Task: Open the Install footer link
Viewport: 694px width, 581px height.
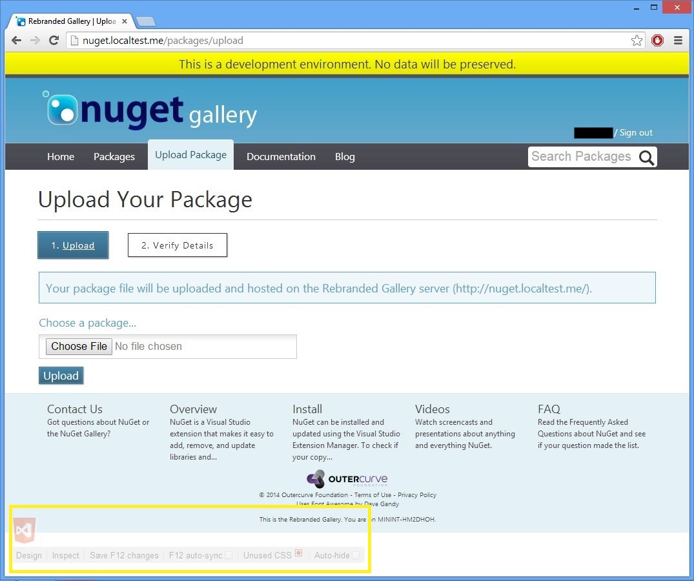Action: click(x=307, y=409)
